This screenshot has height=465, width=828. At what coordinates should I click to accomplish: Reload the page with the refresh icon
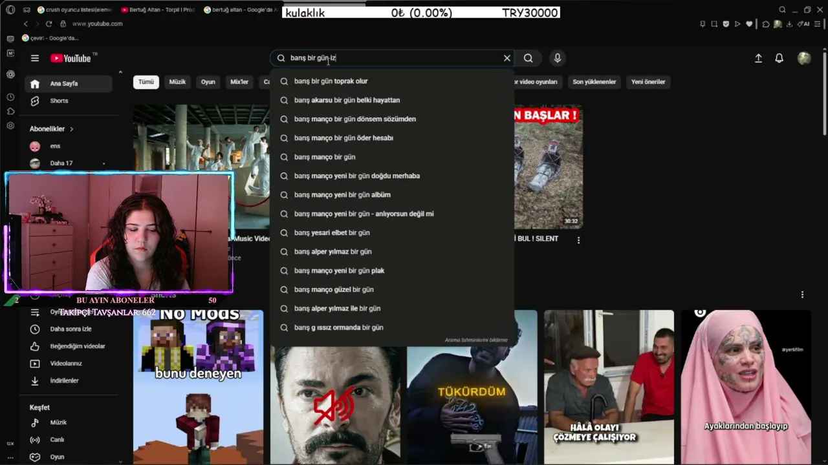coord(49,24)
